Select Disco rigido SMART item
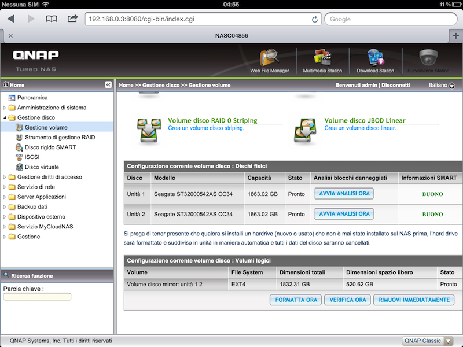Screen dimensions: 463x347 click(x=50, y=147)
